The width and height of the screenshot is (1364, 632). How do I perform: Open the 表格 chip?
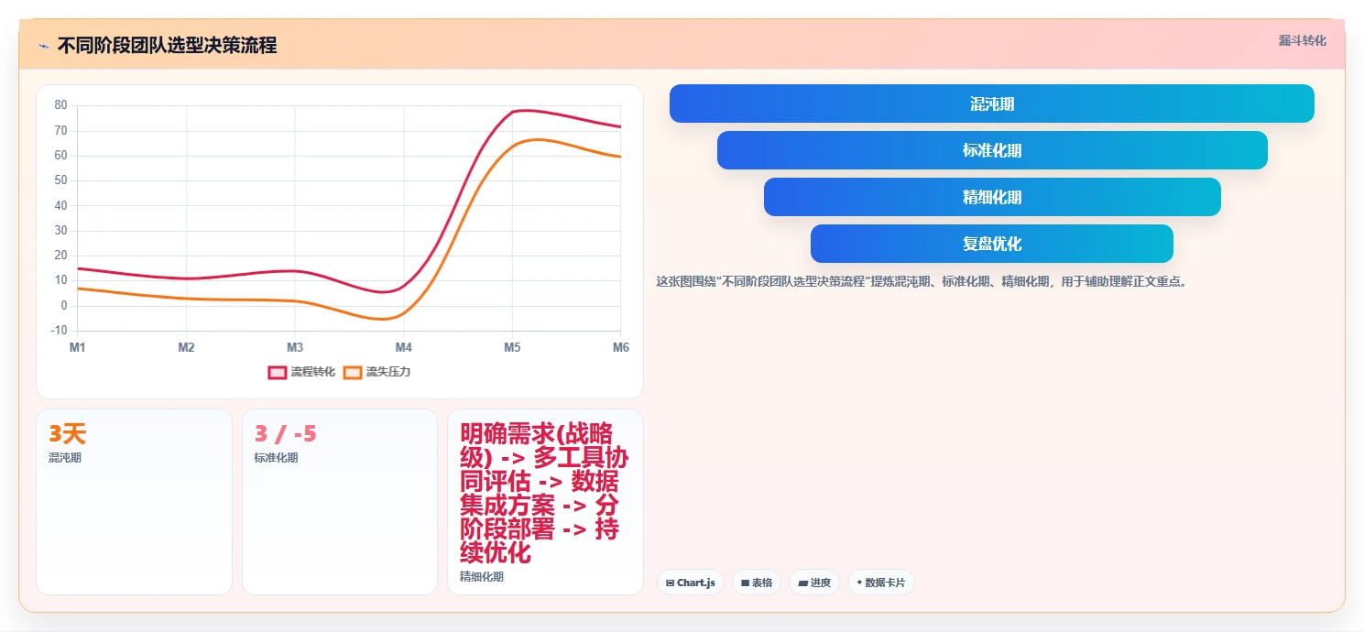[757, 583]
